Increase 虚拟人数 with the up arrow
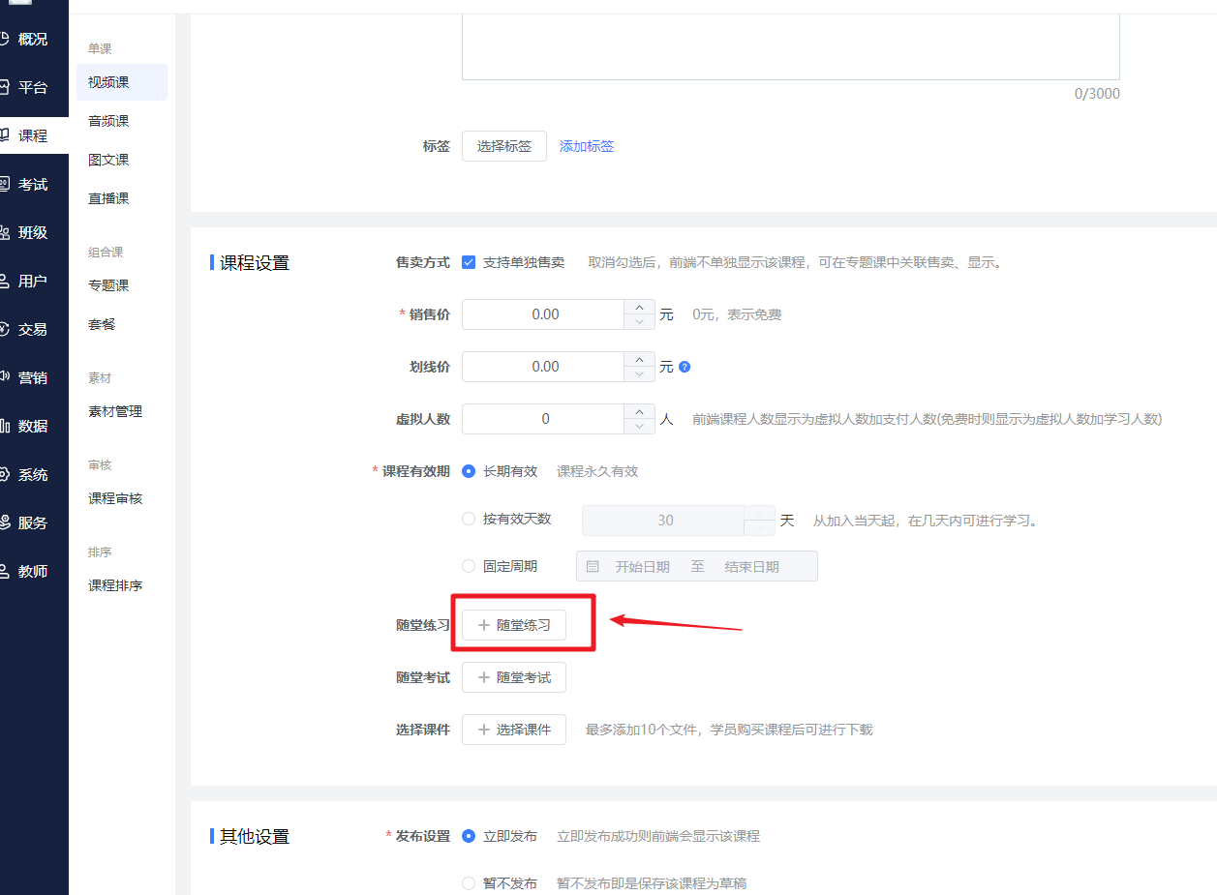Viewport: 1217px width, 895px height. [x=639, y=412]
